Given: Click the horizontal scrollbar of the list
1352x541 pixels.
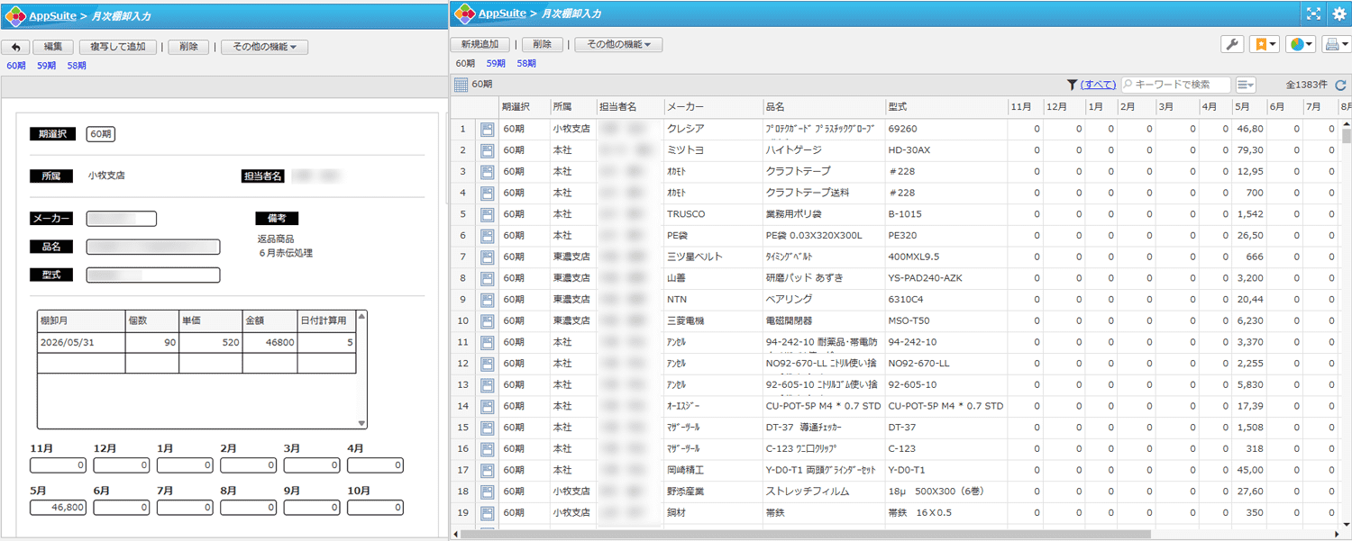Looking at the screenshot, I should point(807,535).
